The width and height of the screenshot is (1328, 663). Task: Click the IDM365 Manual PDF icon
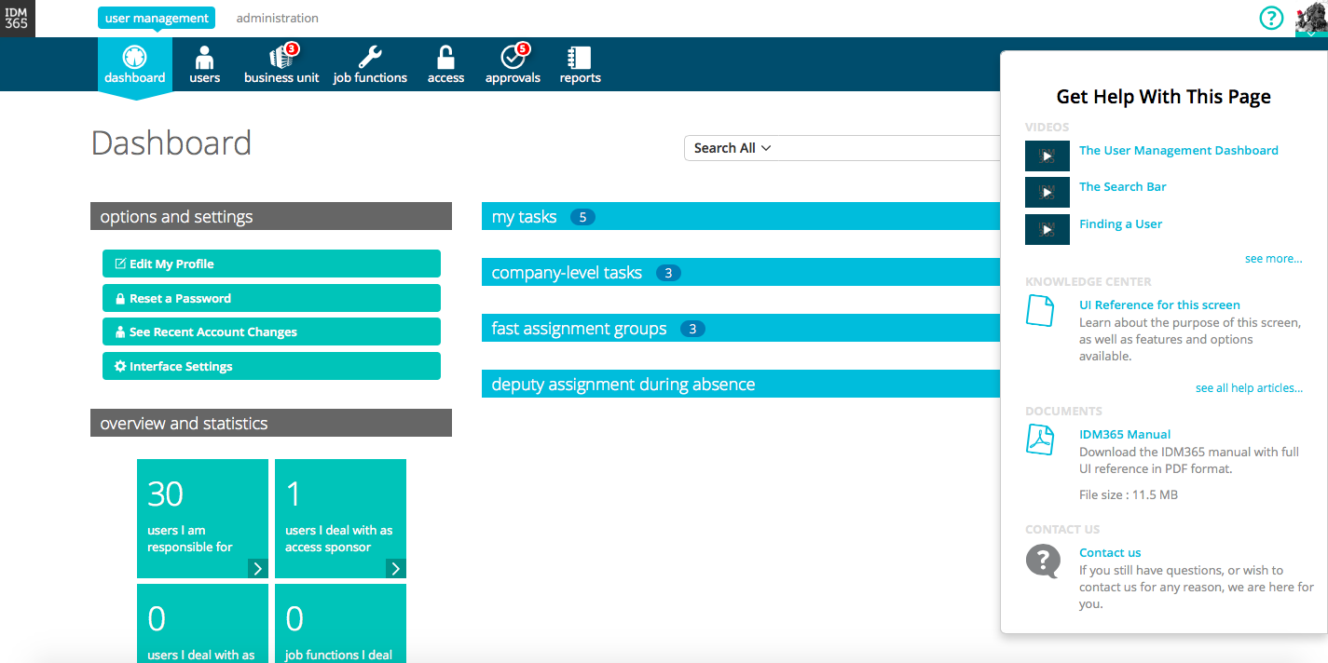tap(1040, 439)
